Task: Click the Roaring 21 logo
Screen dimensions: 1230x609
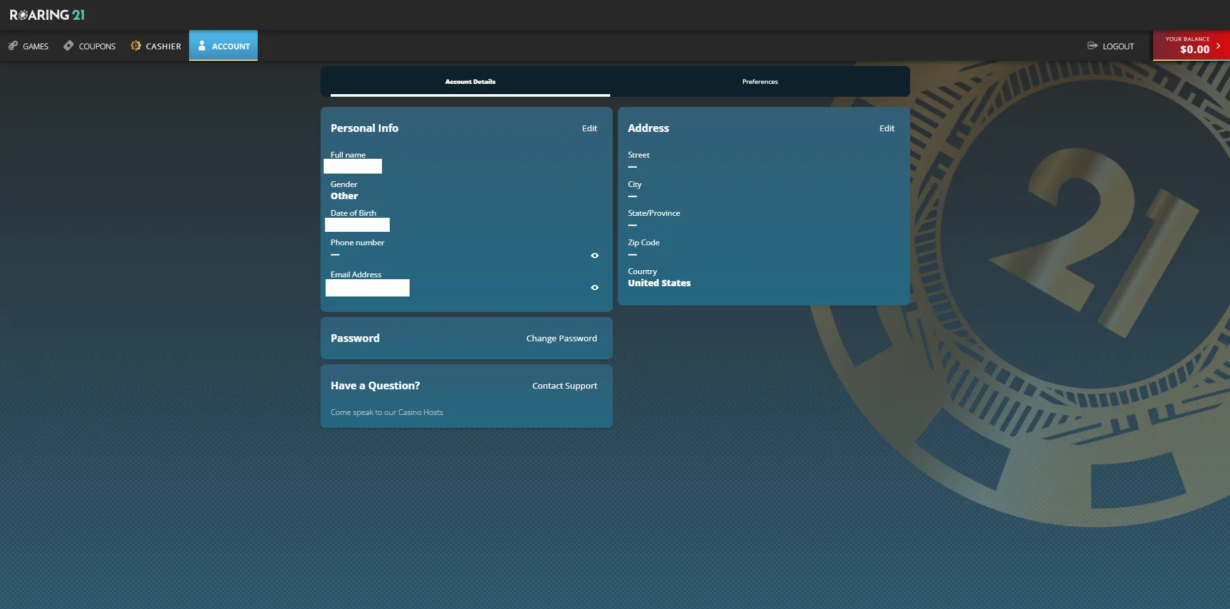Action: pyautogui.click(x=47, y=13)
